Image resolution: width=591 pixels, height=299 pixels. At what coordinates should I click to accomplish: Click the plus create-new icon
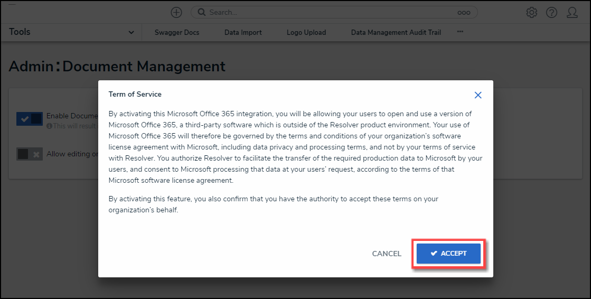(176, 13)
